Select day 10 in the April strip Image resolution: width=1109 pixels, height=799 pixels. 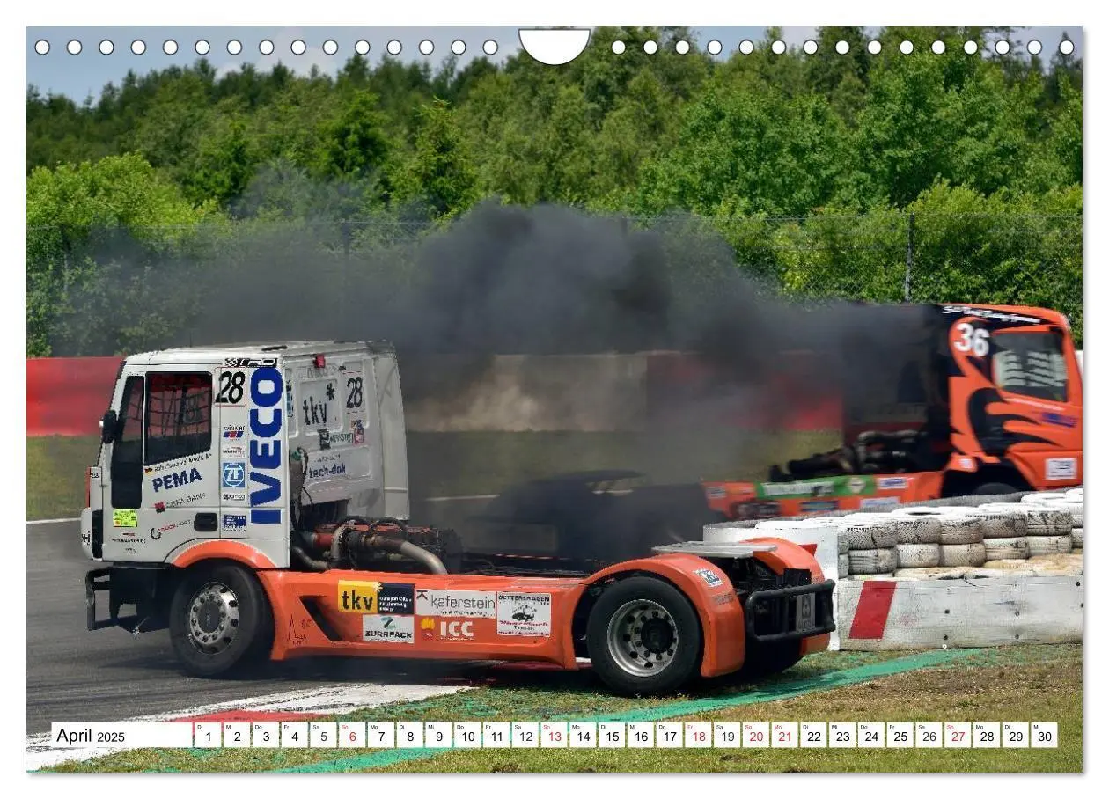[x=467, y=736]
